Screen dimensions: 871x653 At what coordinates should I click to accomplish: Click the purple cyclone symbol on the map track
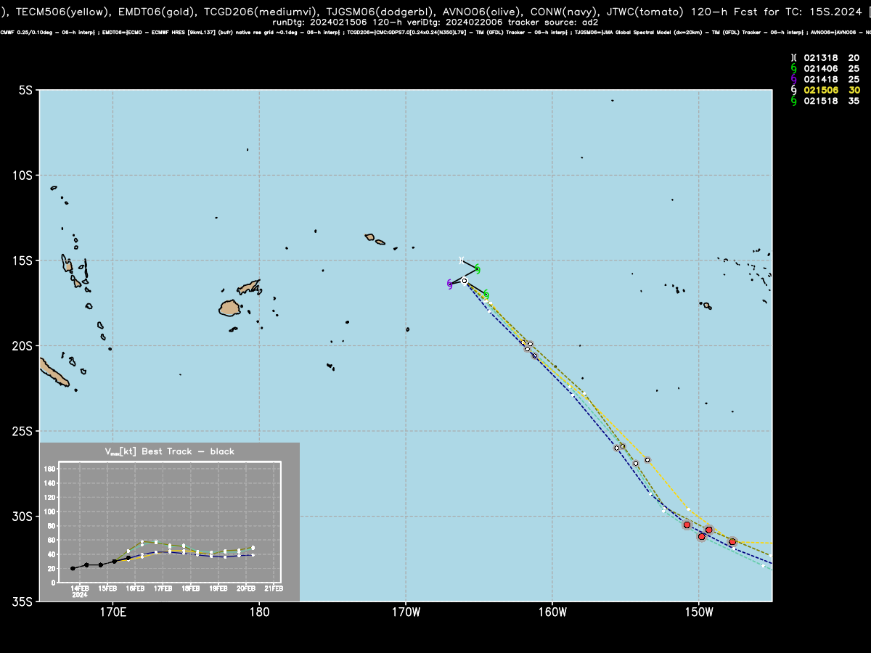coord(450,284)
